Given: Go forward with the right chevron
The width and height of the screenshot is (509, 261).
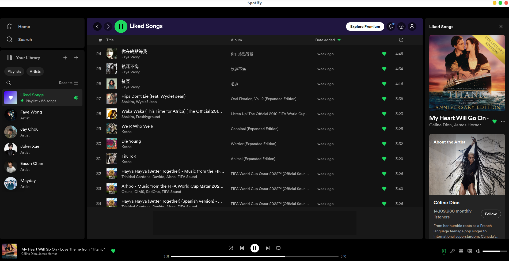Looking at the screenshot, I should coord(108,27).
